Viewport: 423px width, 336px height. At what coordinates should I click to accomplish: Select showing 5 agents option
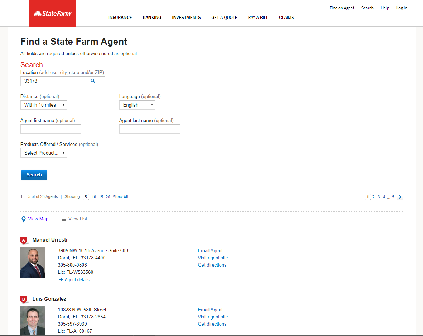(x=86, y=197)
